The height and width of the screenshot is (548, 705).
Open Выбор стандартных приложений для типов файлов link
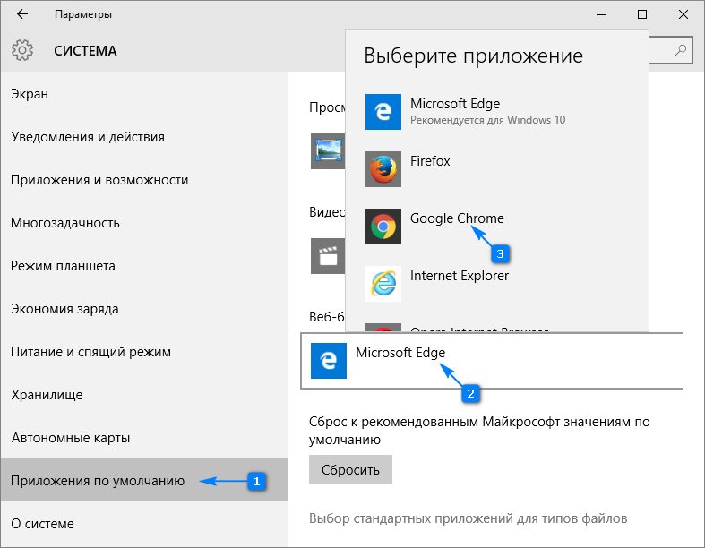(x=468, y=518)
